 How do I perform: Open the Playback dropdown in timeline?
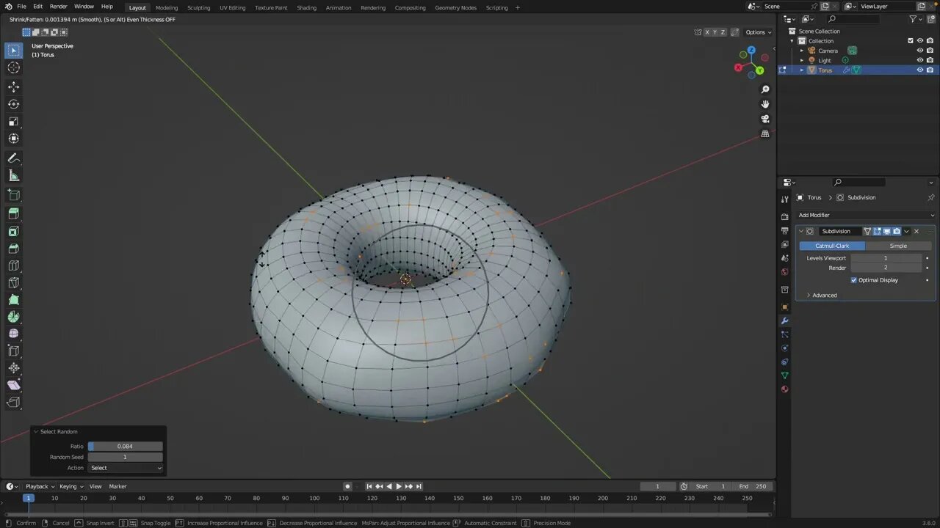40,486
